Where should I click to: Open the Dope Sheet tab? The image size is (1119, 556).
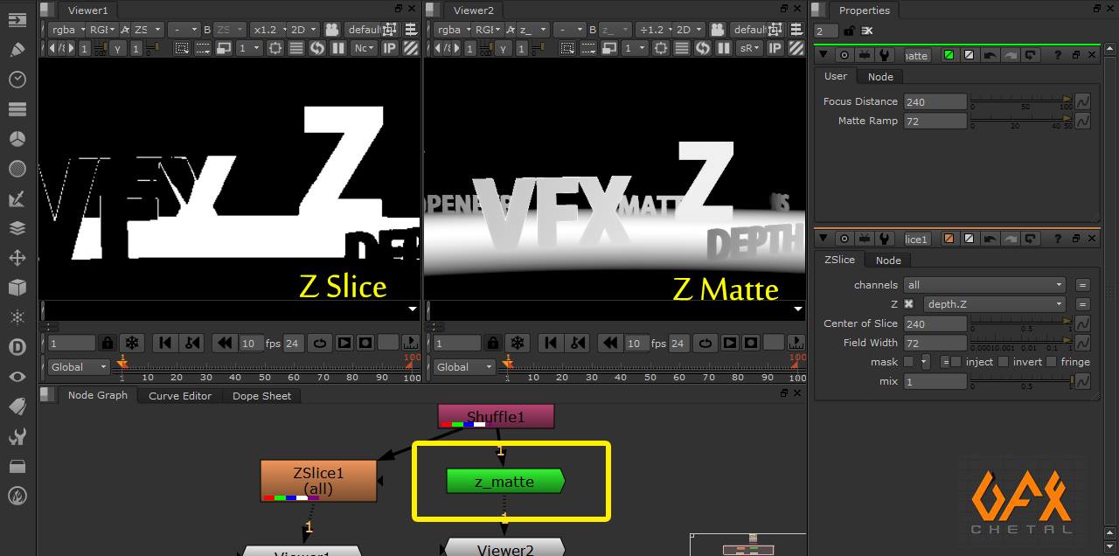tap(261, 396)
